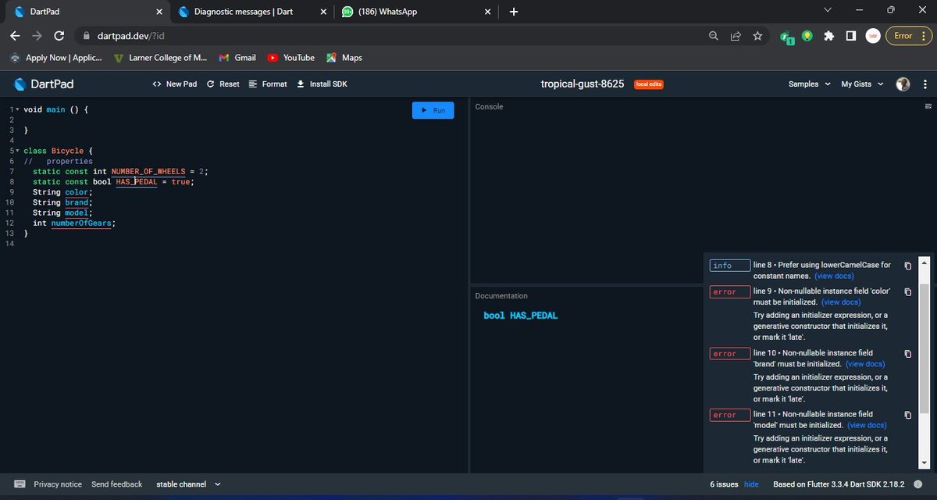Screen dimensions: 937x500
Task: Open view docs link for 'color' error
Action: [841, 302]
